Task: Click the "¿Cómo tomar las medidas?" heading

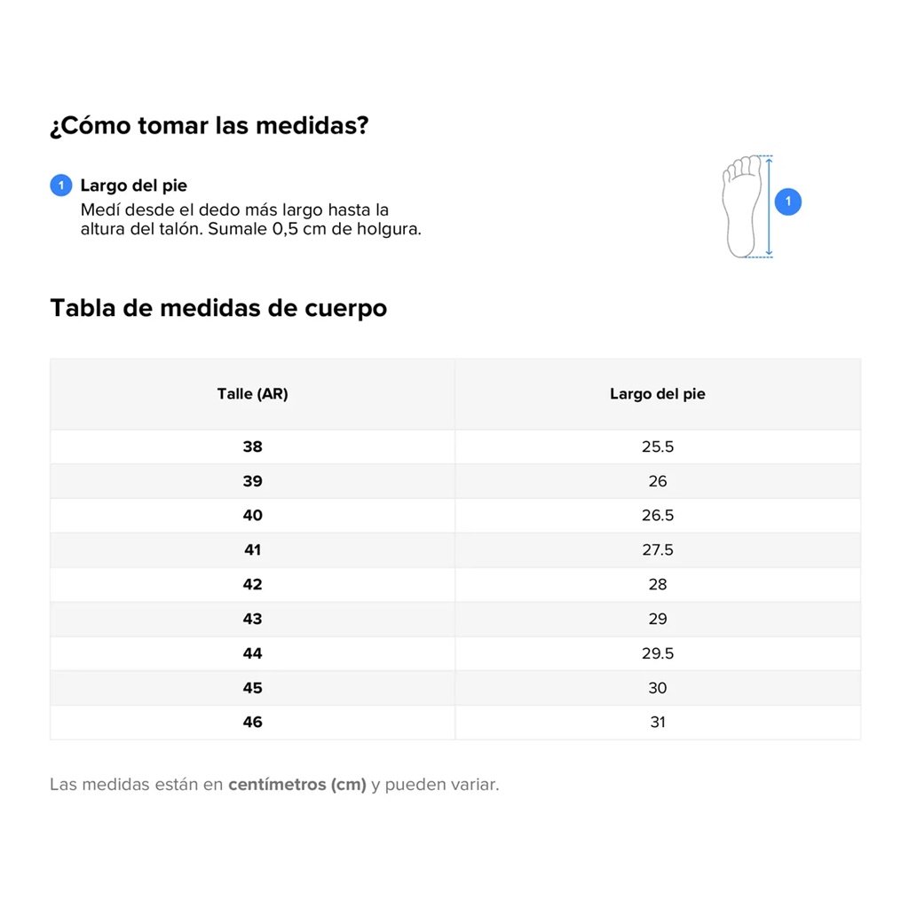Action: tap(209, 126)
